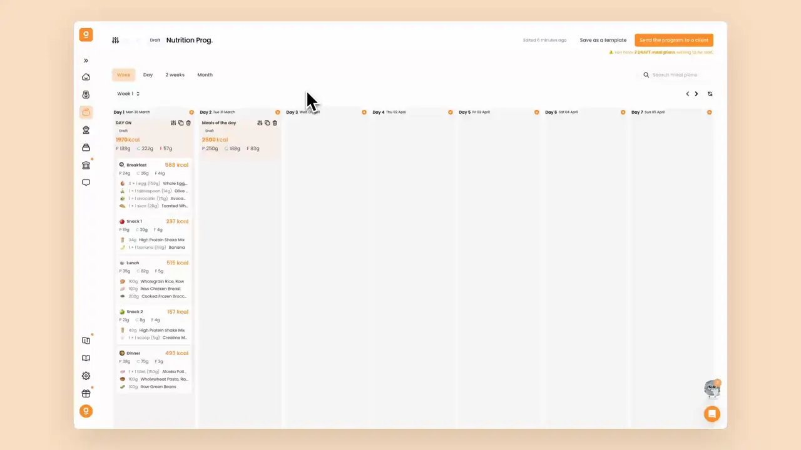Adjust settings of Meals of the day plan

click(x=260, y=122)
